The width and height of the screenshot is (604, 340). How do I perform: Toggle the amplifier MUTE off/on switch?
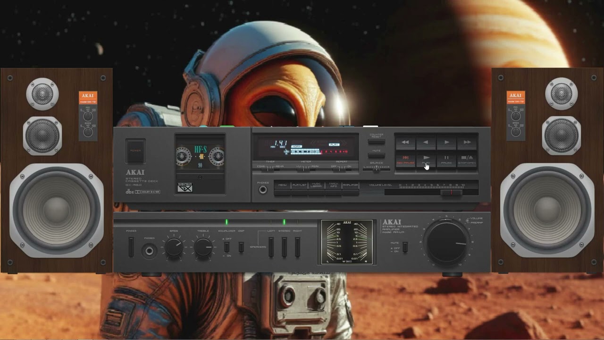pyautogui.click(x=405, y=246)
